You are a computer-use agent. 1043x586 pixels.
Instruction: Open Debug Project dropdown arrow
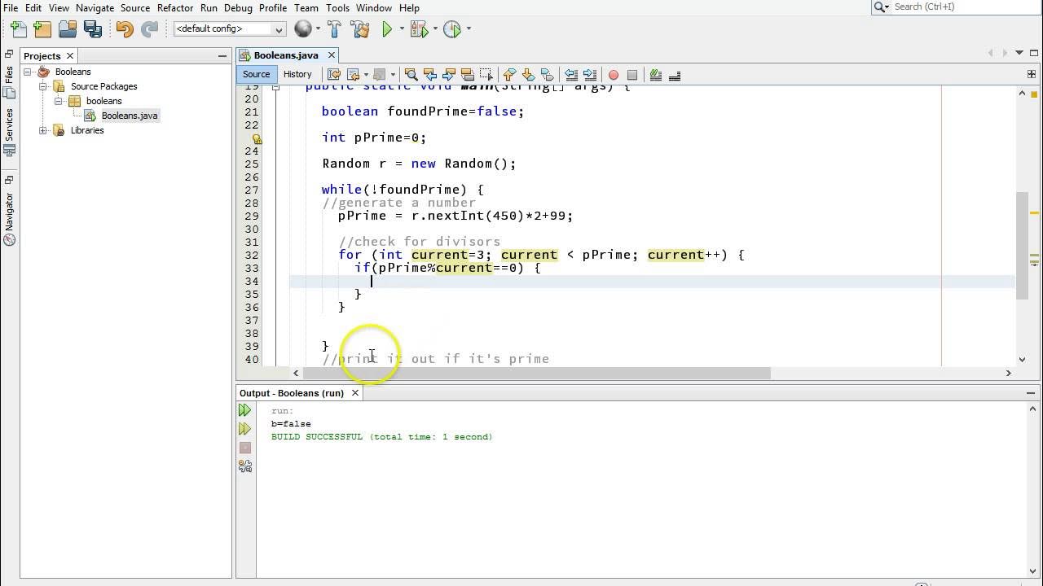click(435, 29)
